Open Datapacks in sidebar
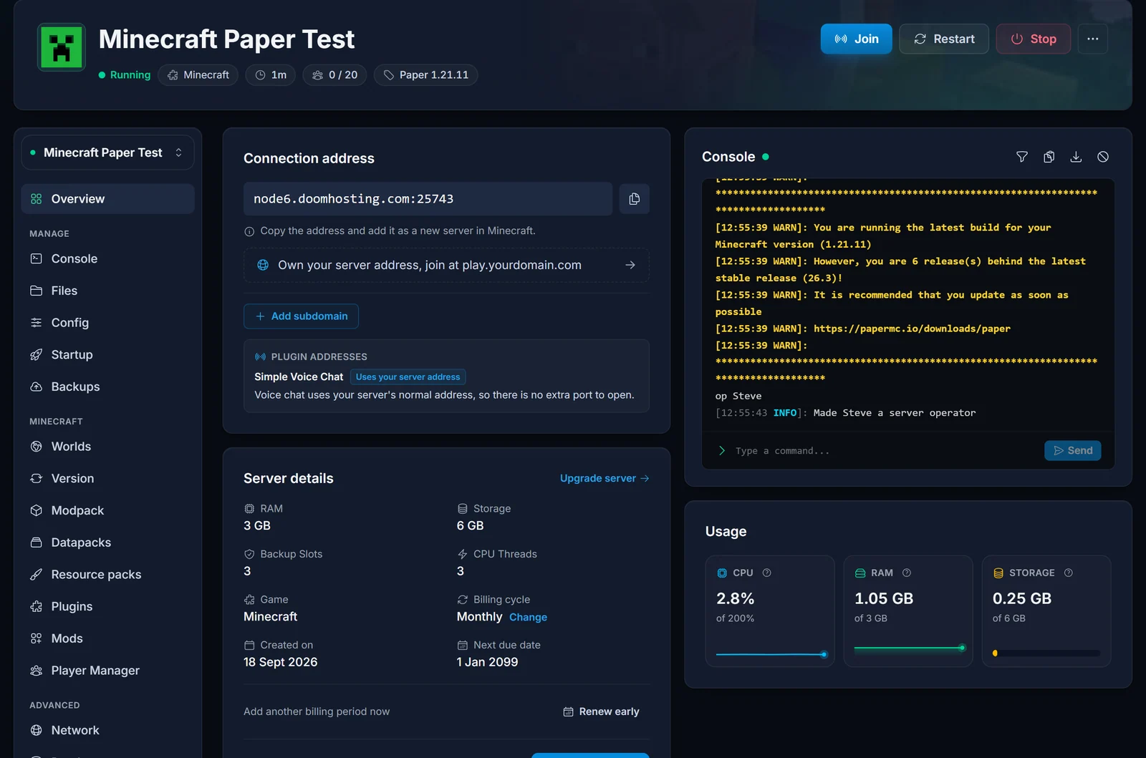 tap(107, 543)
